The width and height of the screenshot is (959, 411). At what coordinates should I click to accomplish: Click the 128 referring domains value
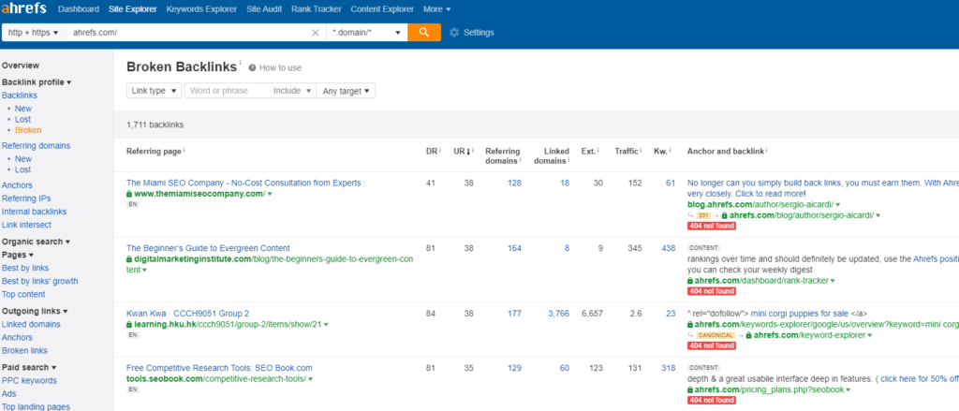click(514, 183)
